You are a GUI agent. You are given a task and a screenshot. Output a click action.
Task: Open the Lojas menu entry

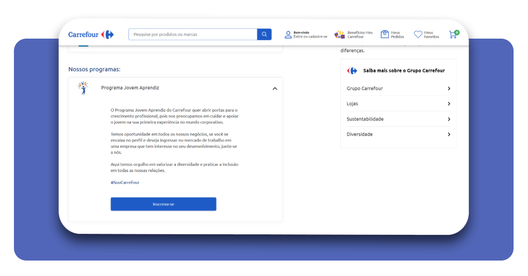tap(399, 104)
